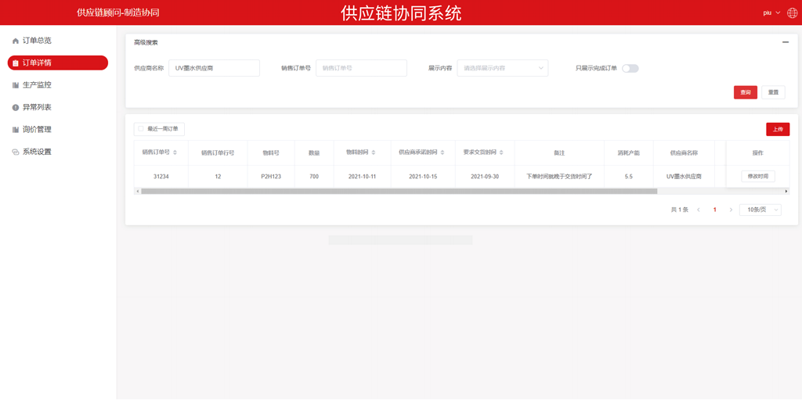Click the globe language icon
Image resolution: width=802 pixels, height=409 pixels.
point(792,13)
